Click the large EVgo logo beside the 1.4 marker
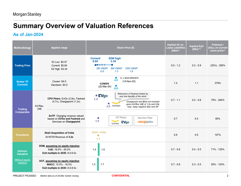The height and width of the screenshot is (186, 241). (104, 95)
